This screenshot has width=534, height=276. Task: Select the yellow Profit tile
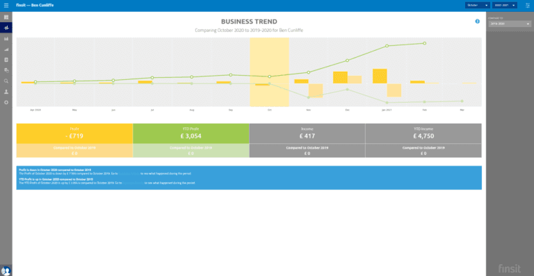[x=74, y=133]
